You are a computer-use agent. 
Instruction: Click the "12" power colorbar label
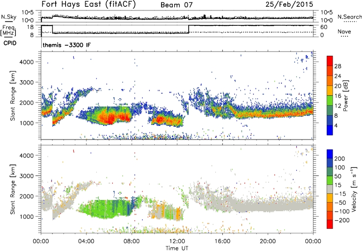tap(338, 106)
